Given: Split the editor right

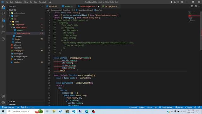Looking at the screenshot, I should coord(196,6).
